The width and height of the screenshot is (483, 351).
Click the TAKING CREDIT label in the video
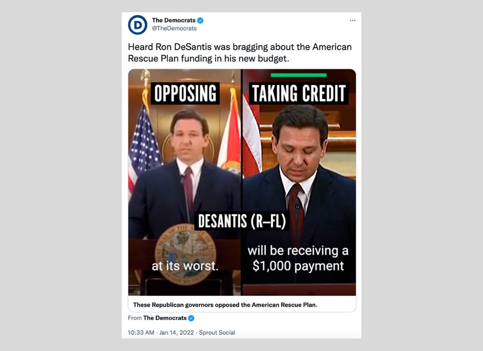299,93
